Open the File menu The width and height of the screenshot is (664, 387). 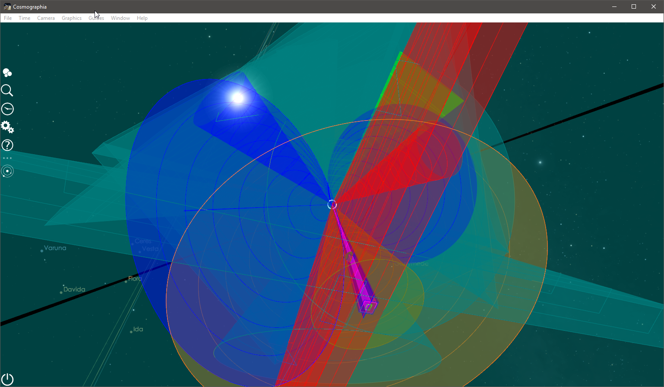[8, 18]
